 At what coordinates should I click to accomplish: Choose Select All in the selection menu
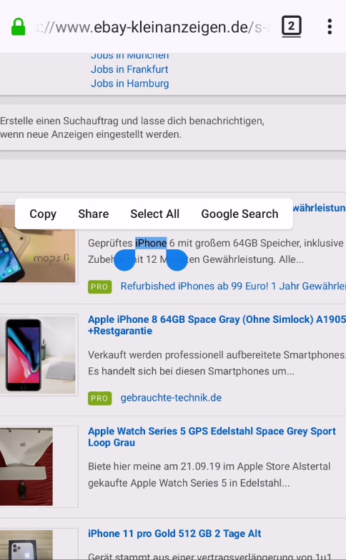pos(154,214)
